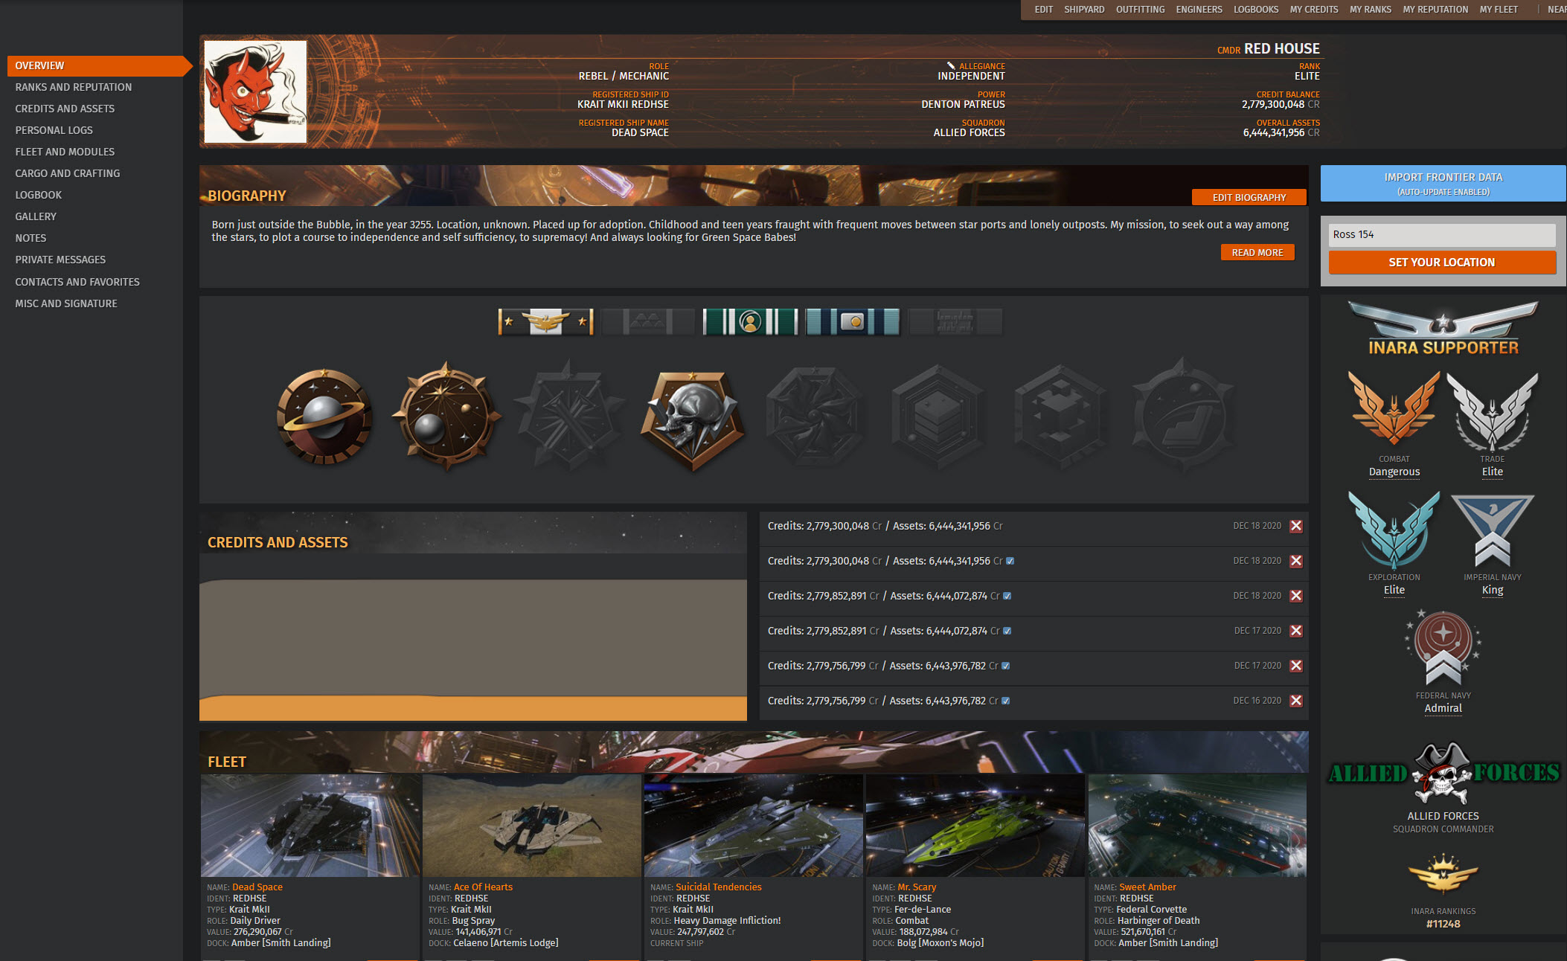Open the Mr. Scary ship name link
This screenshot has width=1567, height=961.
(x=917, y=887)
